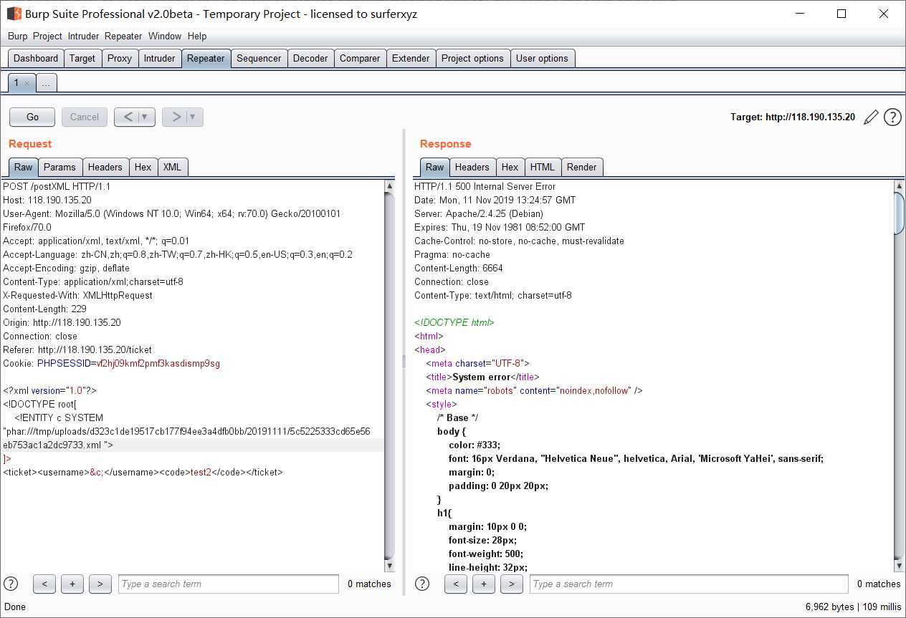Select the request XML tab
This screenshot has height=618, width=906.
tap(172, 167)
